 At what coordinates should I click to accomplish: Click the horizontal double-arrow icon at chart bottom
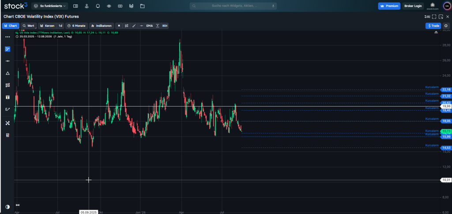(x=18, y=205)
